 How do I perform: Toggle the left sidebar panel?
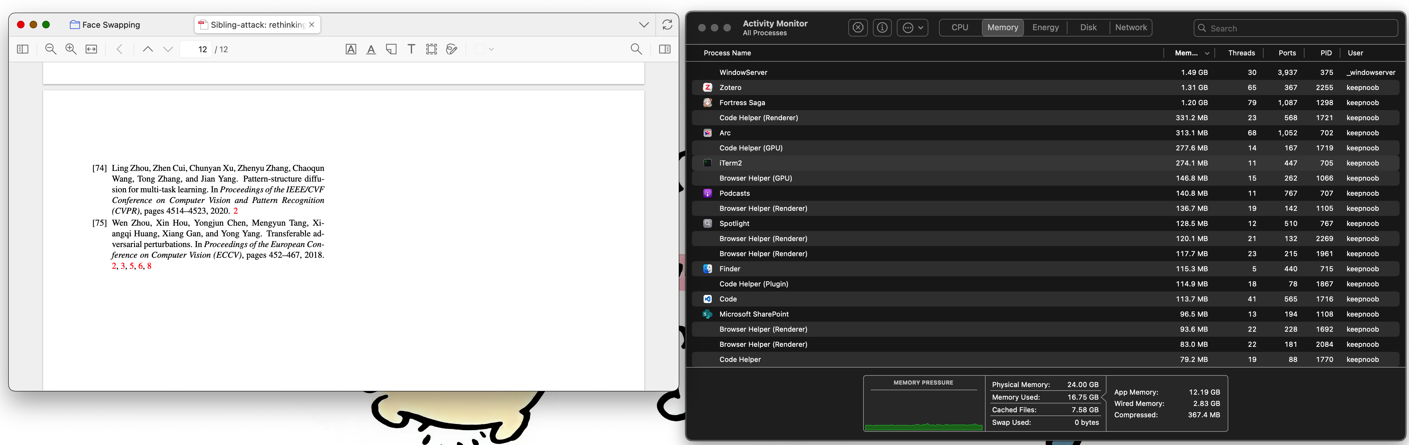[22, 49]
